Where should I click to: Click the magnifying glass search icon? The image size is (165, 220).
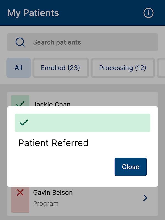[20, 42]
